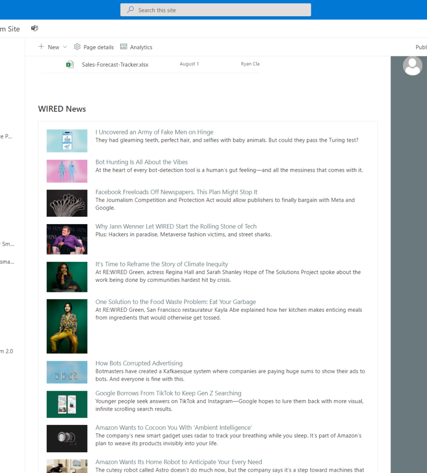Click 'They had gleaming teeth' description text

pyautogui.click(x=227, y=140)
